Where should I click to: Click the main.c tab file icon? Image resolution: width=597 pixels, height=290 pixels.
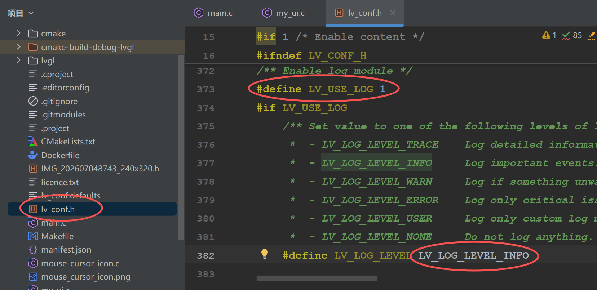coord(199,13)
